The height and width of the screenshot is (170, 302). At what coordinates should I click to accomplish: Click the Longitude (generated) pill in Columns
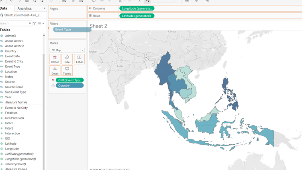137,8
